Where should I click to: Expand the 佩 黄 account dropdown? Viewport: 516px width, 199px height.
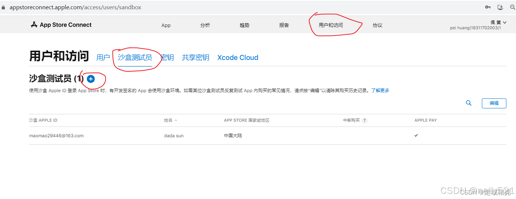click(x=498, y=22)
